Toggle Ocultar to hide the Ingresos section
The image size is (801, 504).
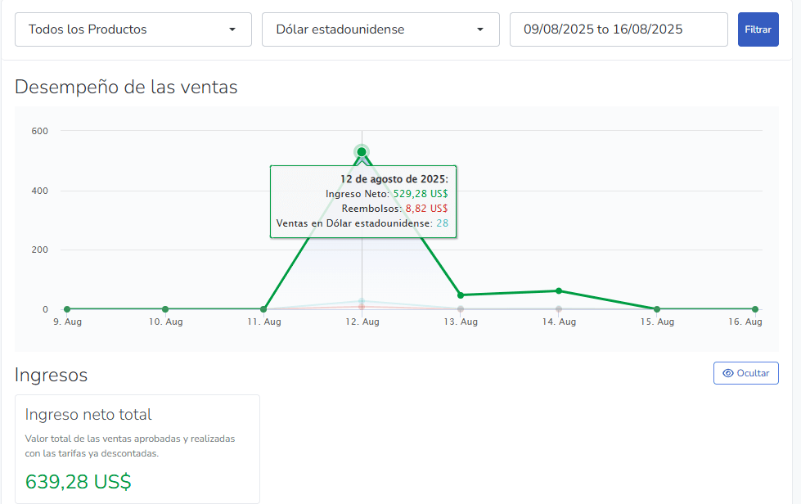(x=745, y=373)
